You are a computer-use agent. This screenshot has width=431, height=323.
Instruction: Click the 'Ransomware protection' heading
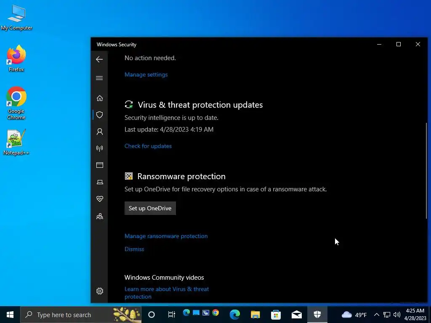coord(181,176)
